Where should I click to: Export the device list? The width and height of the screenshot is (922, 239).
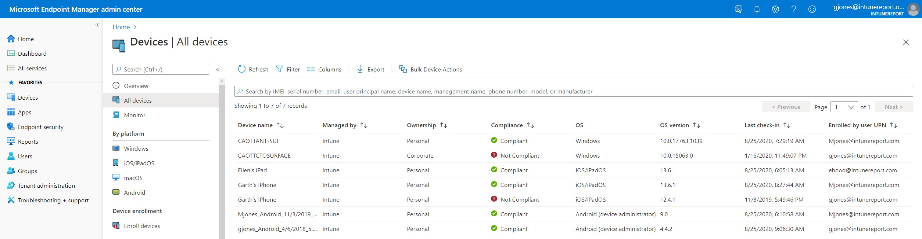(x=370, y=69)
